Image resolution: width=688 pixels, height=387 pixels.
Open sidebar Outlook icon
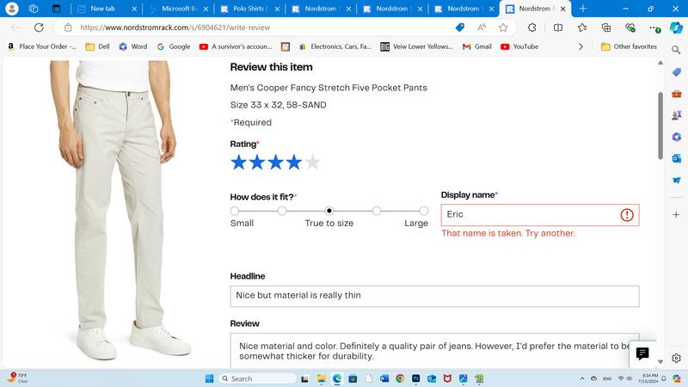[x=676, y=158]
